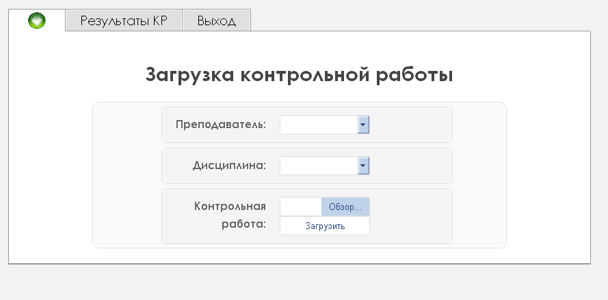Switch to the Результаты КР tab
The width and height of the screenshot is (608, 300).
(124, 20)
